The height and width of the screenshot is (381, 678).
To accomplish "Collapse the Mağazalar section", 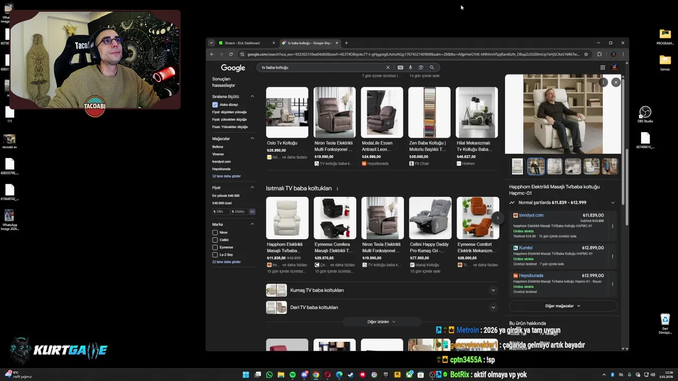I will (252, 139).
